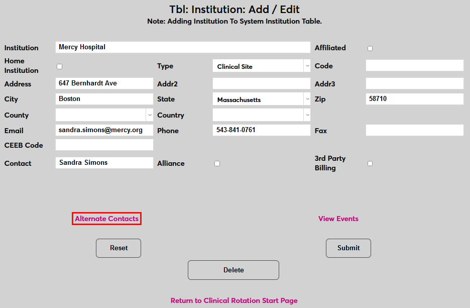Expand the State dropdown showing Massachusetts
The height and width of the screenshot is (308, 470).
[x=261, y=99]
